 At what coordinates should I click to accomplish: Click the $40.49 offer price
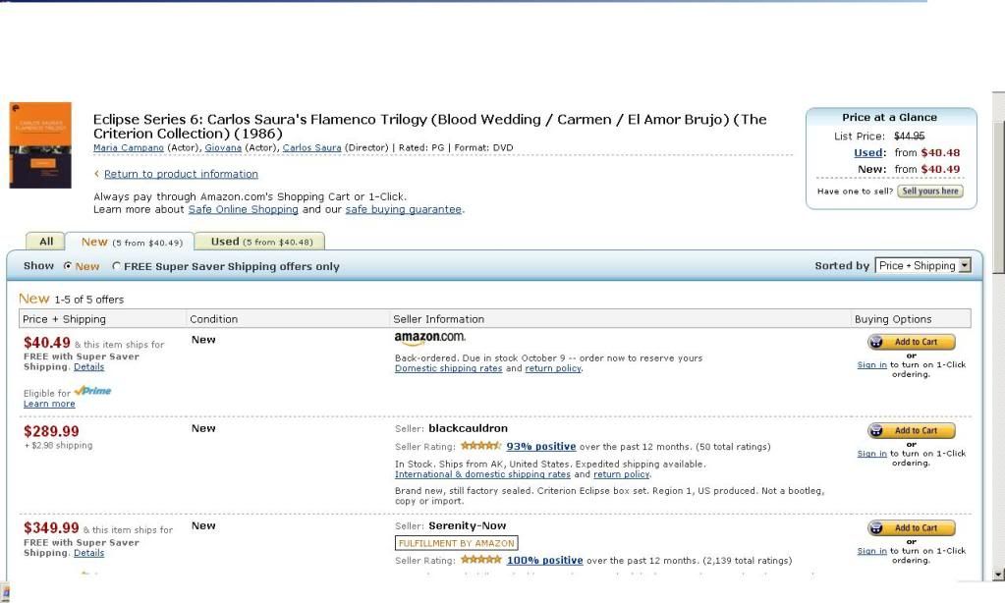(47, 343)
